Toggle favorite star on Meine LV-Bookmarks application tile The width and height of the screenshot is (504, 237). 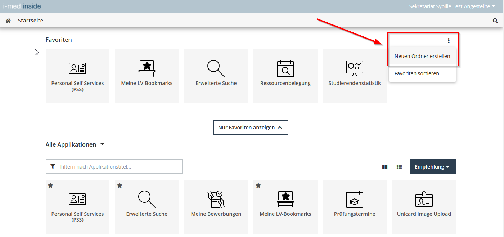click(258, 185)
